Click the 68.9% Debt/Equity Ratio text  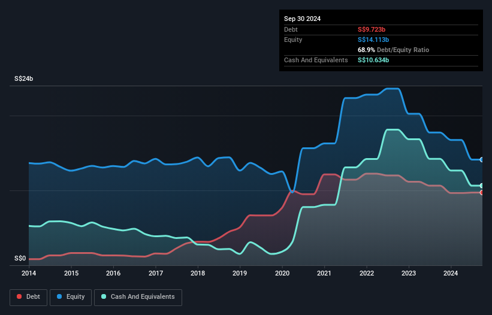[393, 50]
